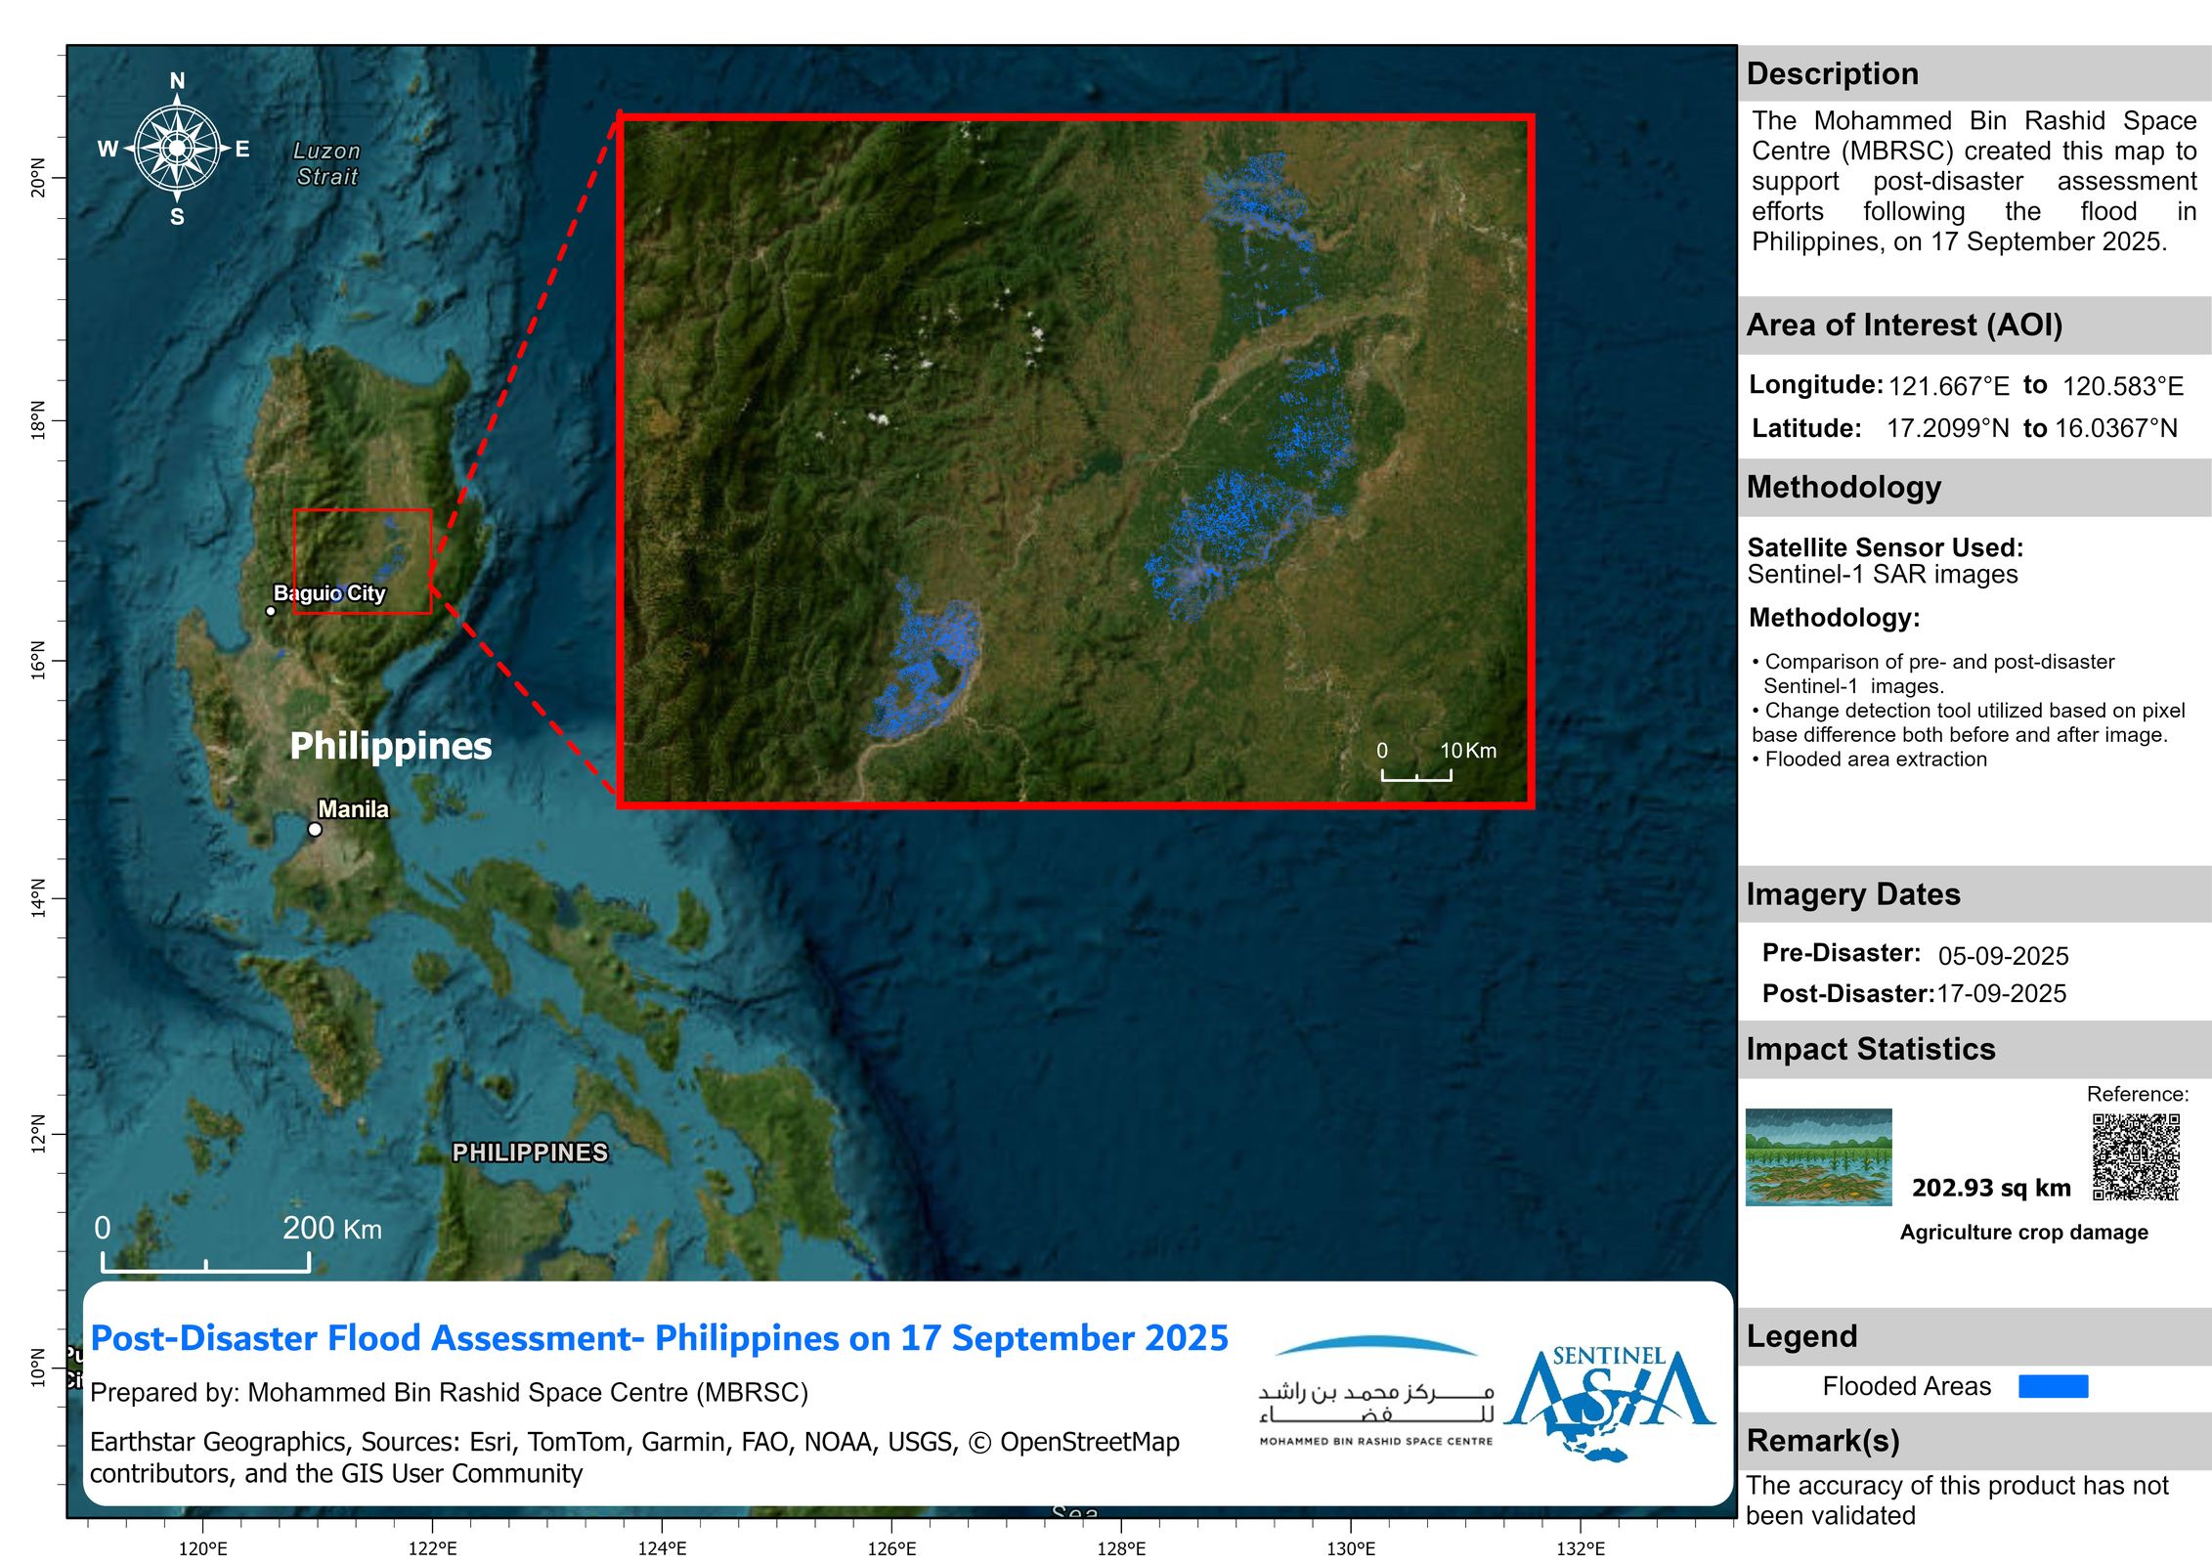Click the Manila city marker dot
The height and width of the screenshot is (1564, 2212).
tap(315, 830)
